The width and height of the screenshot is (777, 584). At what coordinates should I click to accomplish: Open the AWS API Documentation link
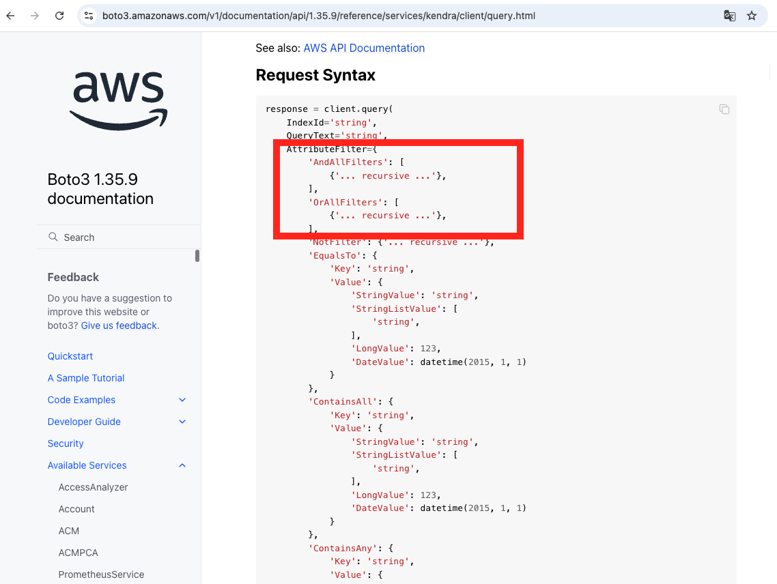pos(364,48)
